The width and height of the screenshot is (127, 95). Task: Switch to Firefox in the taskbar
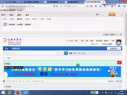(18, 93)
